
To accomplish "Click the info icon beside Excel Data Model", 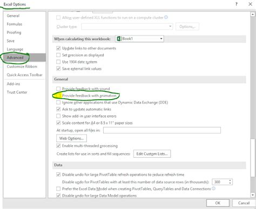I will click(x=213, y=189).
